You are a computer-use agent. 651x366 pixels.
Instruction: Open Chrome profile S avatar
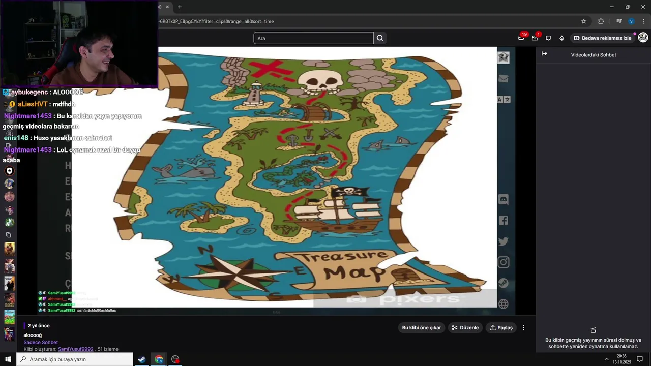pos(631,21)
